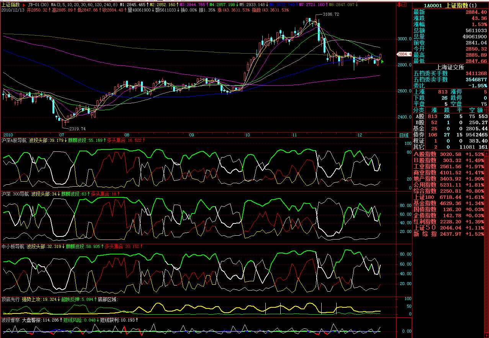Click the small red box icon beside the anchor
Viewport: 489px width, 338px height.
(405, 4)
